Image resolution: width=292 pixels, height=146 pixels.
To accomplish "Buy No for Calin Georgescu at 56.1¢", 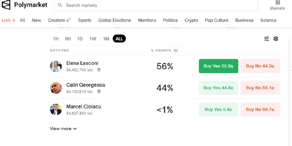I will tap(260, 88).
